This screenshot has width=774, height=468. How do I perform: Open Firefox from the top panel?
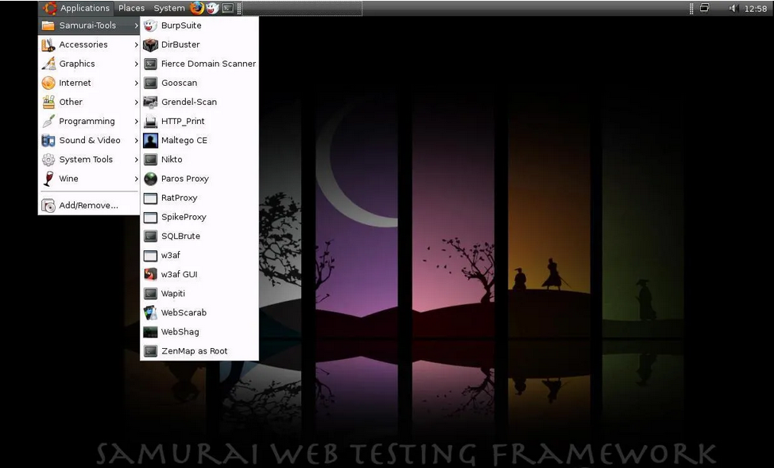pyautogui.click(x=195, y=8)
